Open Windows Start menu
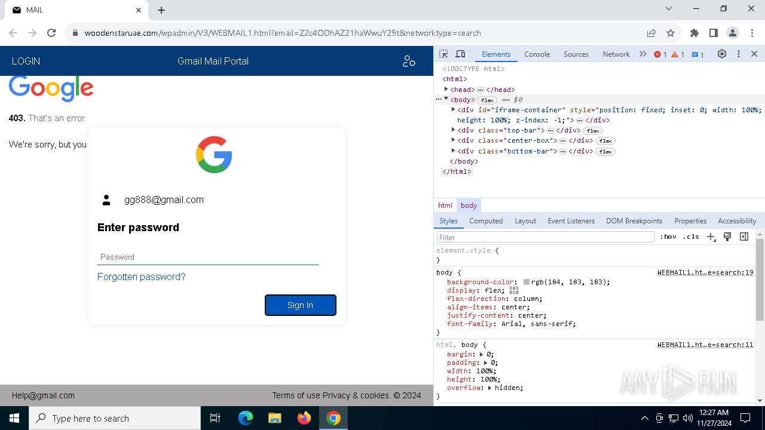This screenshot has height=430, width=765. coord(14,418)
